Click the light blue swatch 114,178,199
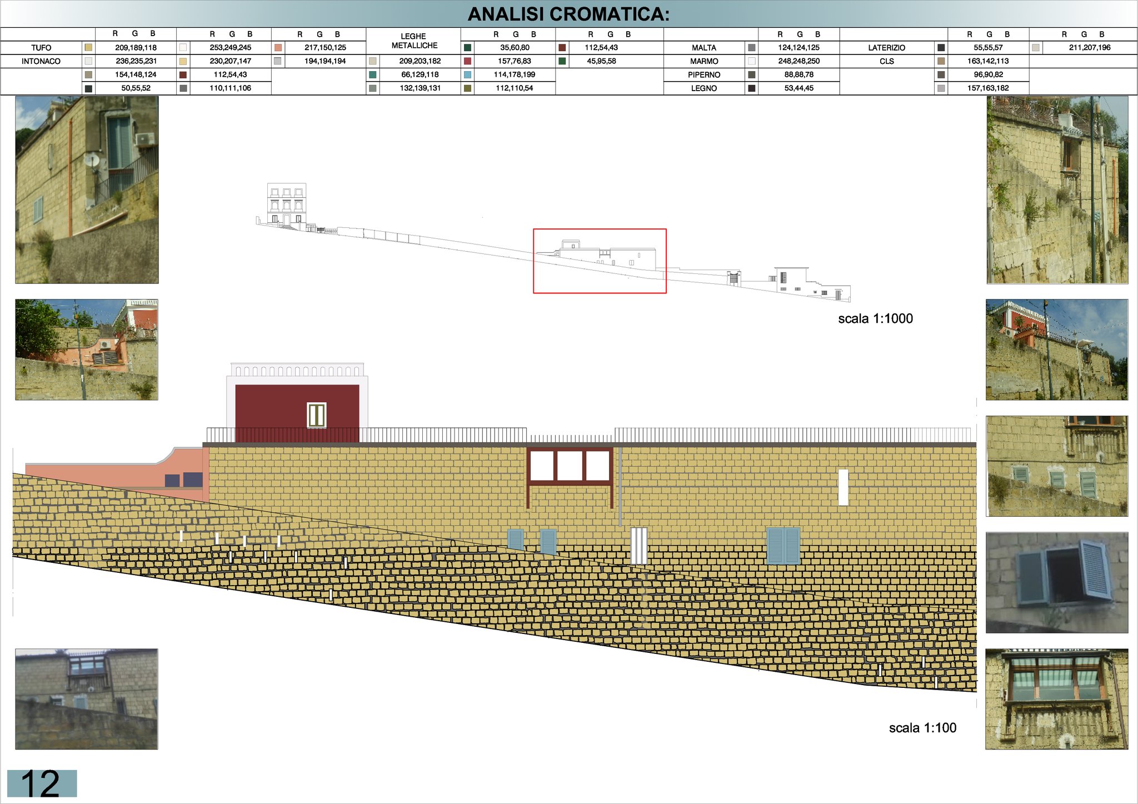 pyautogui.click(x=467, y=74)
